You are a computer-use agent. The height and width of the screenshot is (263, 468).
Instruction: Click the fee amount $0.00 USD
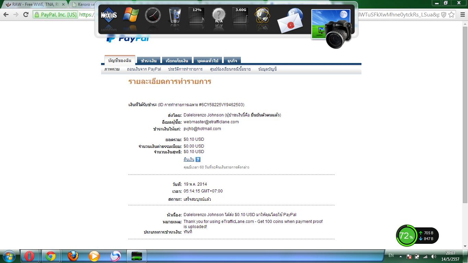tap(194, 146)
